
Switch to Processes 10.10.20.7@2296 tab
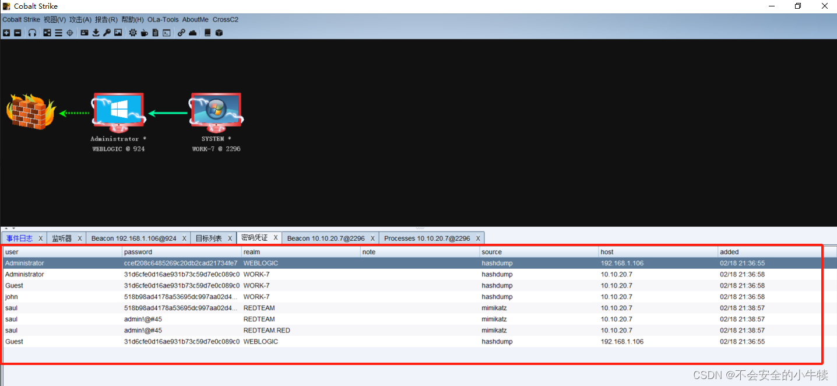click(427, 238)
